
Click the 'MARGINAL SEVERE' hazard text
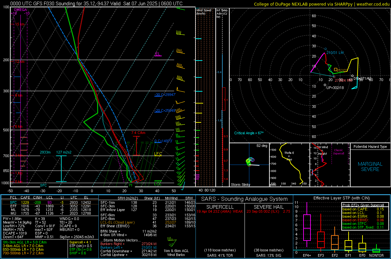(x=370, y=167)
